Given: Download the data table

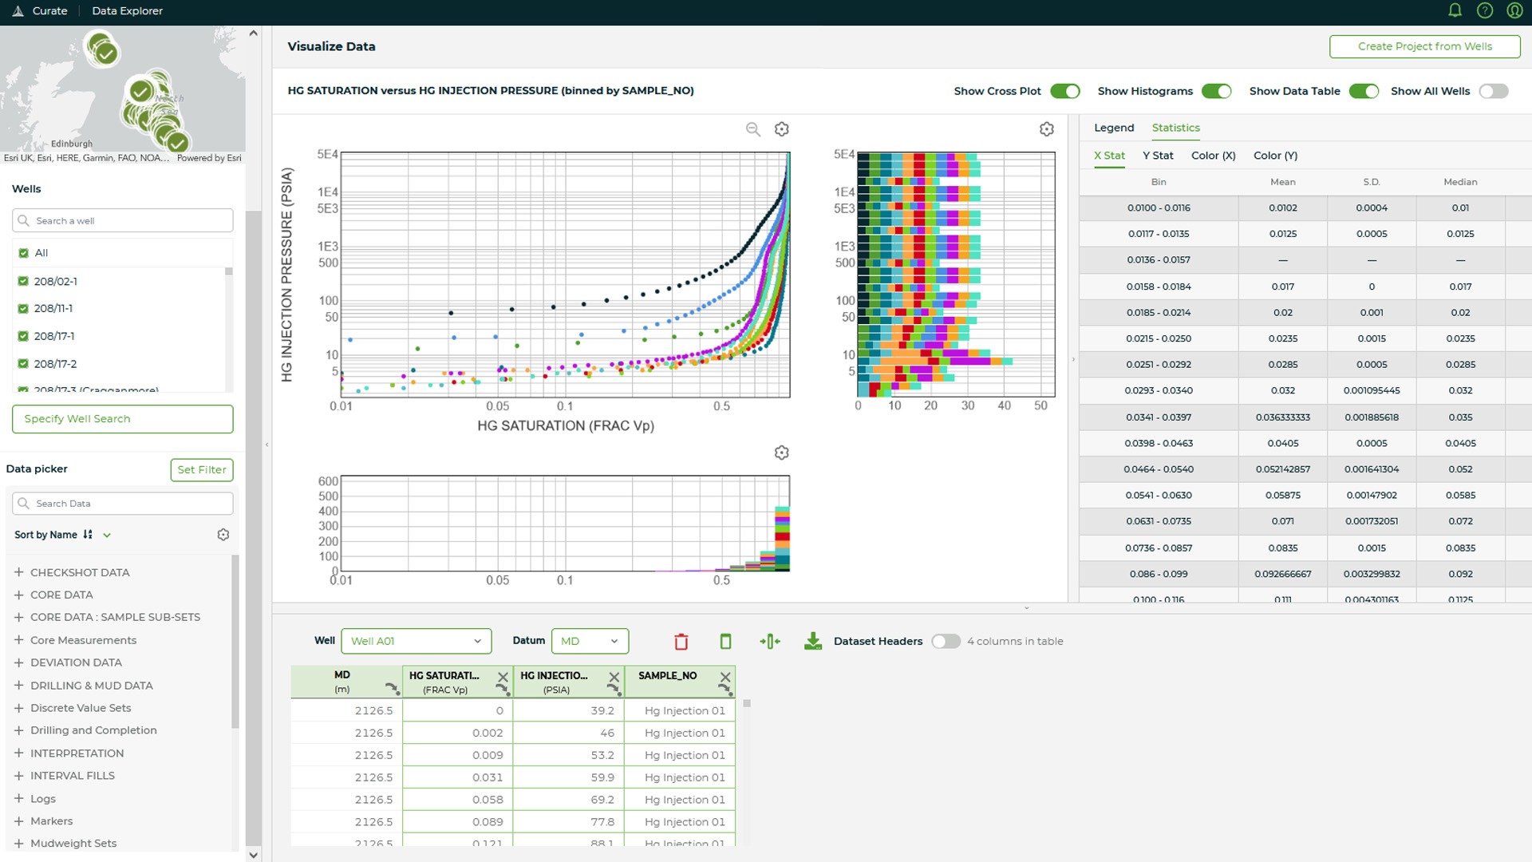Looking at the screenshot, I should (x=813, y=642).
